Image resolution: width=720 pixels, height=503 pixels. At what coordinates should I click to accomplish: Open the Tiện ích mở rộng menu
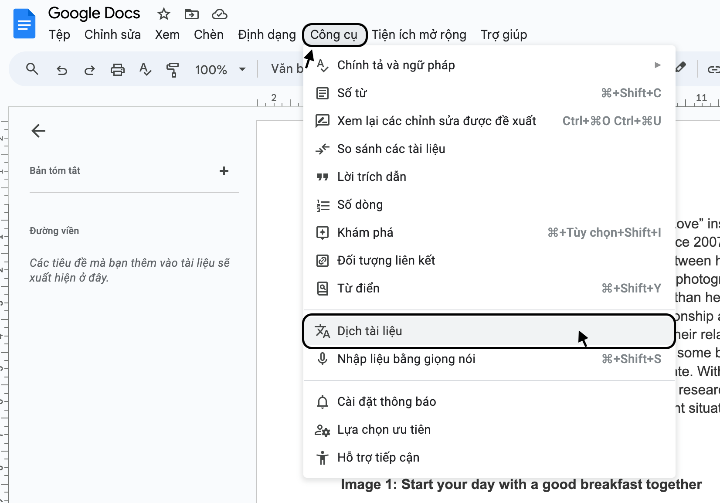(x=419, y=35)
